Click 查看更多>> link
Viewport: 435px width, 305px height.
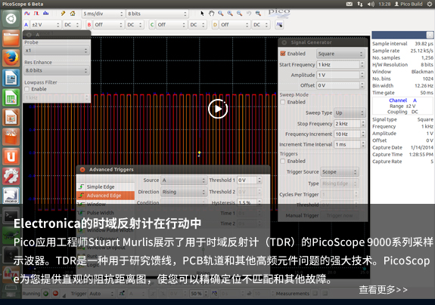pos(383,289)
